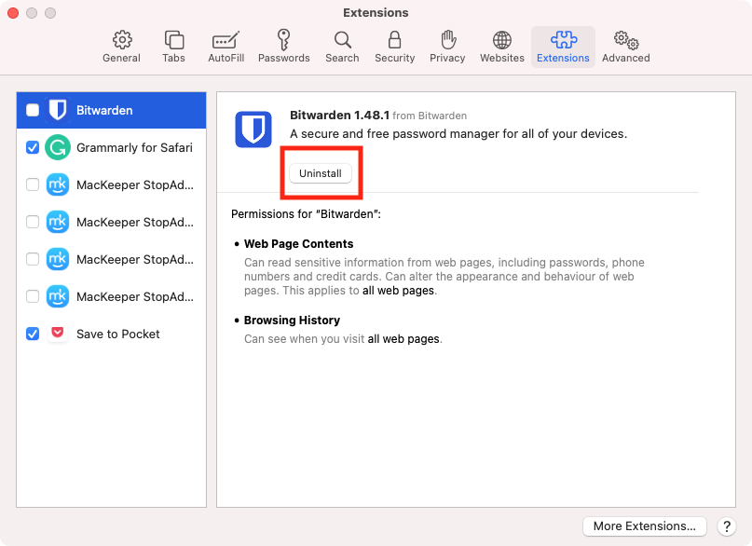Click the Bitwarden 1.48.1 title text

pos(339,115)
